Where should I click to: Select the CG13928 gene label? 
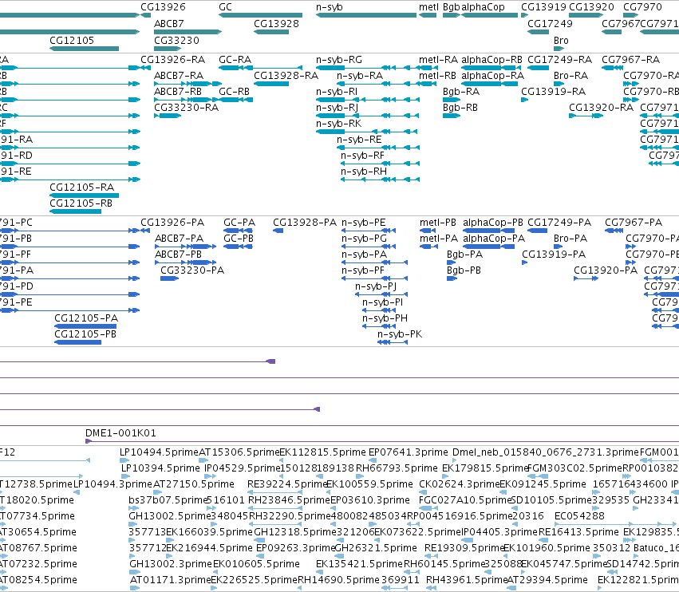(276, 23)
